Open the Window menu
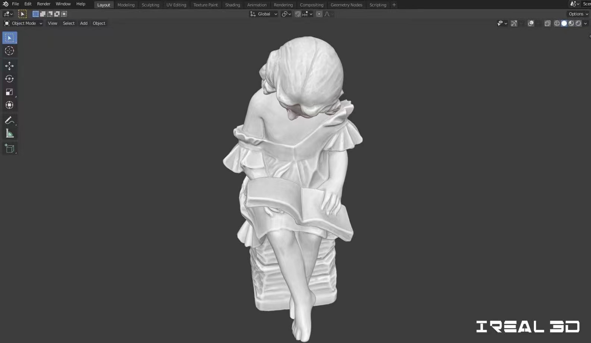This screenshot has height=343, width=591. [63, 4]
